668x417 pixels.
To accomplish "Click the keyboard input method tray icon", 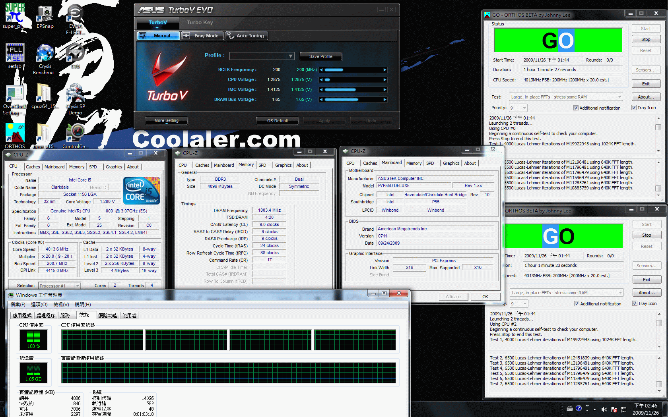I will pos(570,408).
